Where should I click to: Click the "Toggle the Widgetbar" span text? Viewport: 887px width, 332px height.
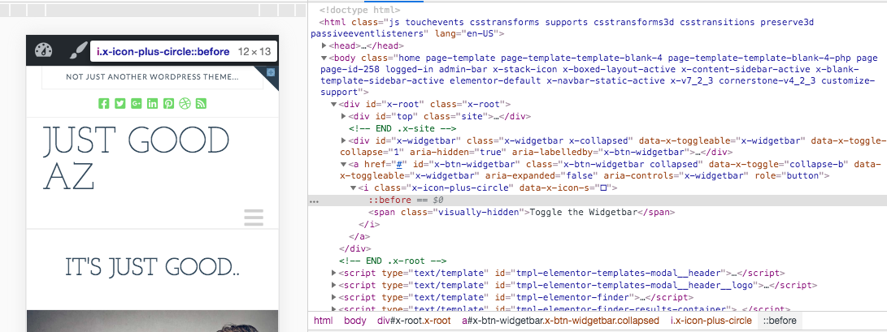click(582, 213)
